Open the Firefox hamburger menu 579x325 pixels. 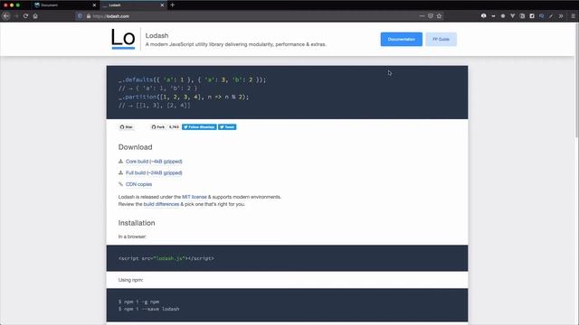(573, 16)
